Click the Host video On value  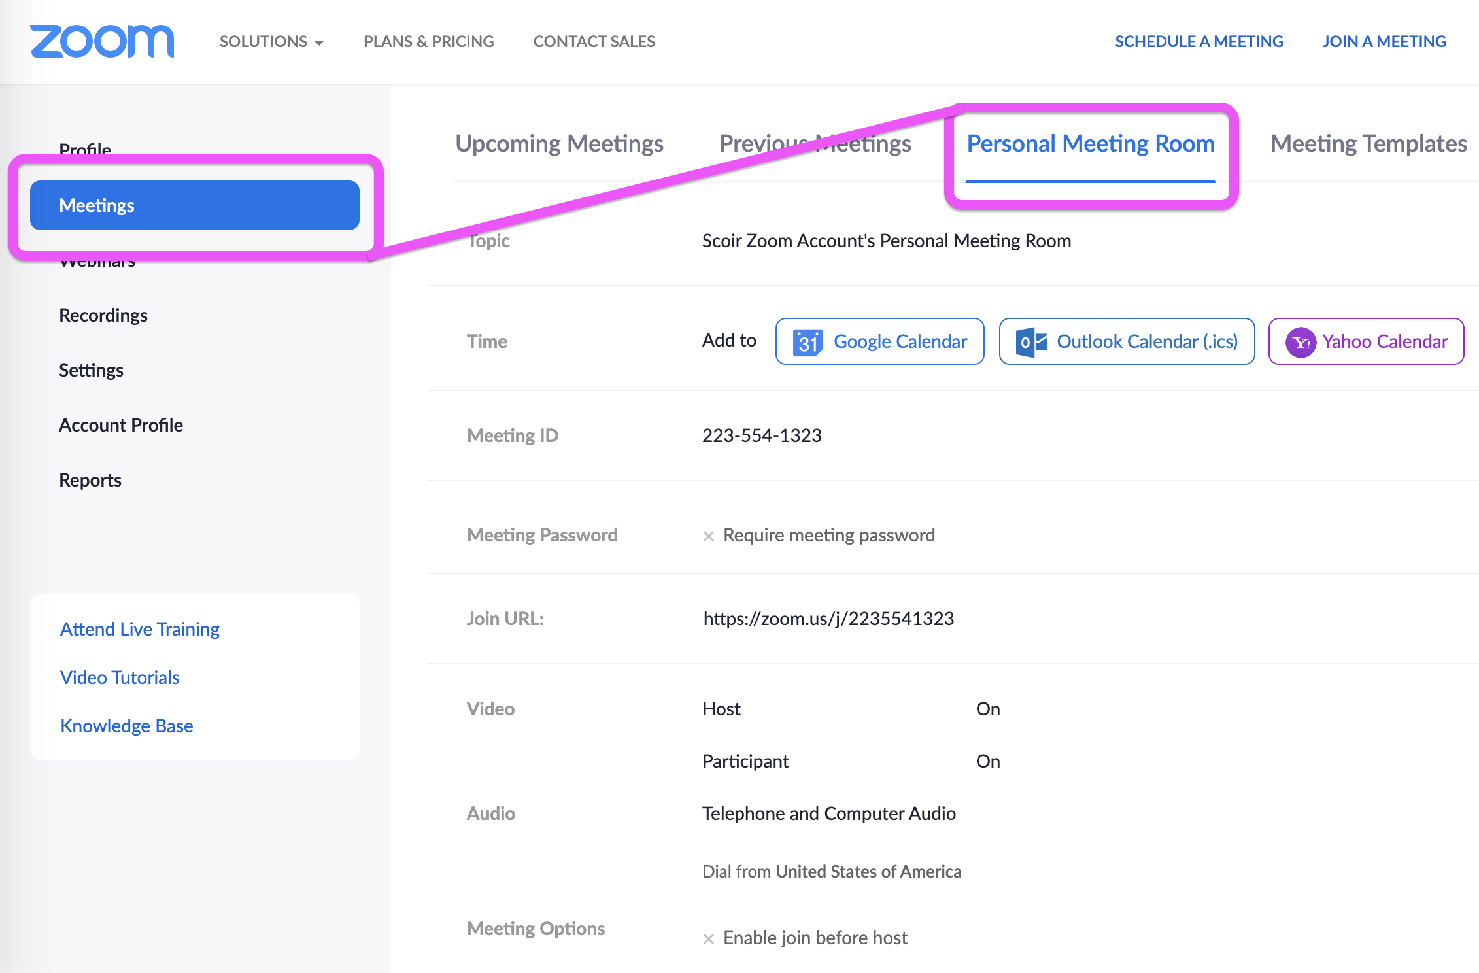click(x=988, y=709)
